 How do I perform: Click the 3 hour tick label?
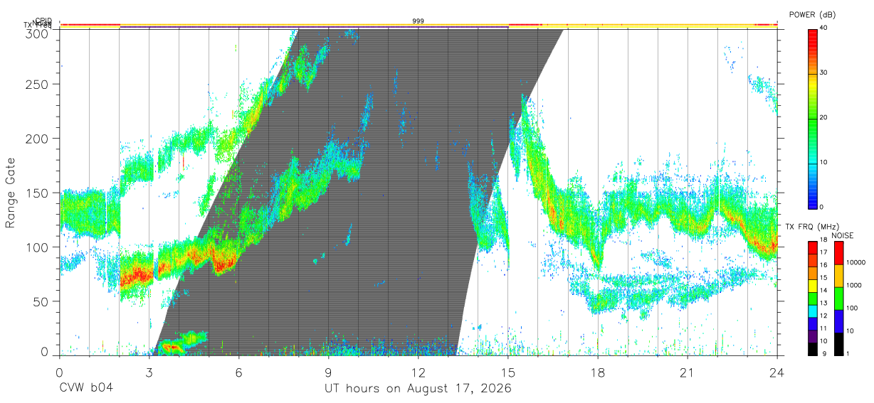tap(149, 372)
